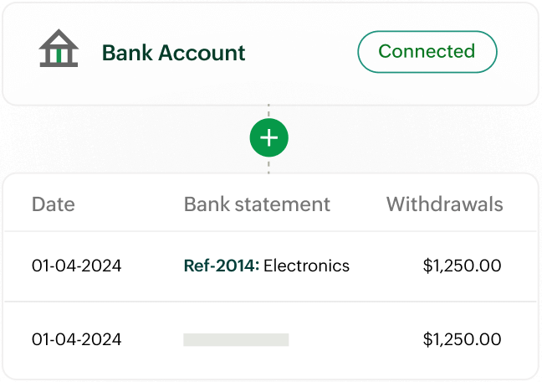Click the Bank statement column header
Viewport: 542px width, 382px height.
pyautogui.click(x=257, y=204)
